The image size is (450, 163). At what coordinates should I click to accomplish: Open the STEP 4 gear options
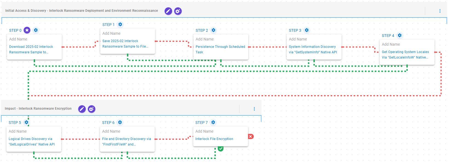click(x=400, y=36)
